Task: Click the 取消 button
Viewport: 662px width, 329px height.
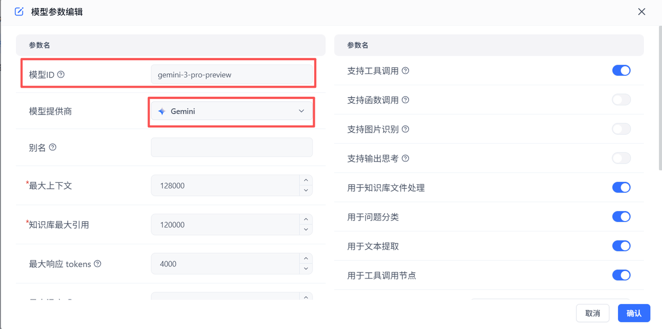Action: (x=592, y=313)
